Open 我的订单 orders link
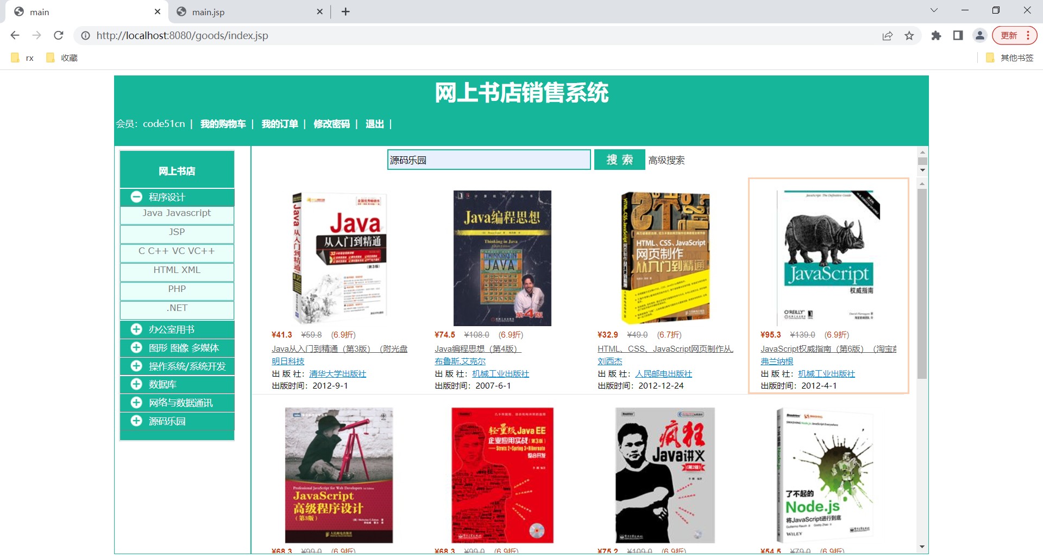This screenshot has height=559, width=1043. click(280, 124)
